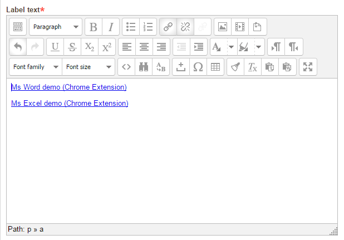Insert a bulleted list
This screenshot has width=344, height=240.
click(x=131, y=27)
